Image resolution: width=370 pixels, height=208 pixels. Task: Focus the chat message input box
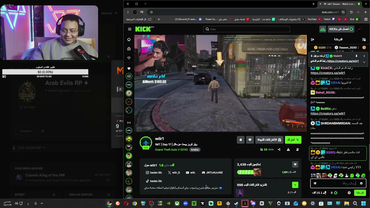(338, 183)
